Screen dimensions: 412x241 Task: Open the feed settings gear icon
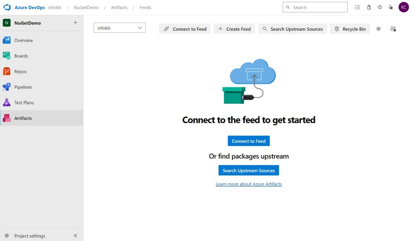point(378,29)
